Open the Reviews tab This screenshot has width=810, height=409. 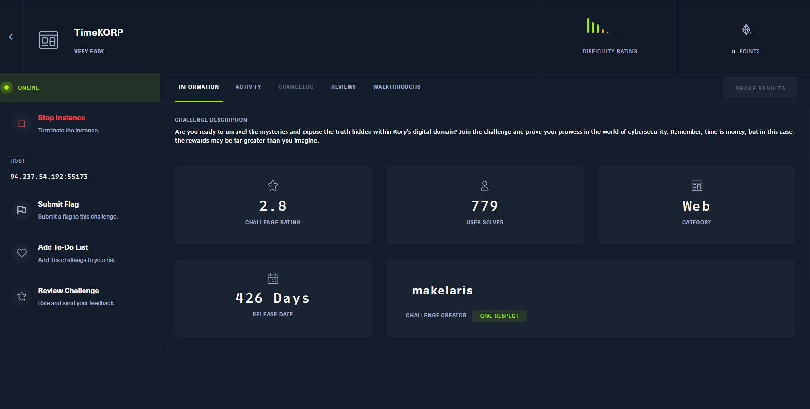click(343, 87)
